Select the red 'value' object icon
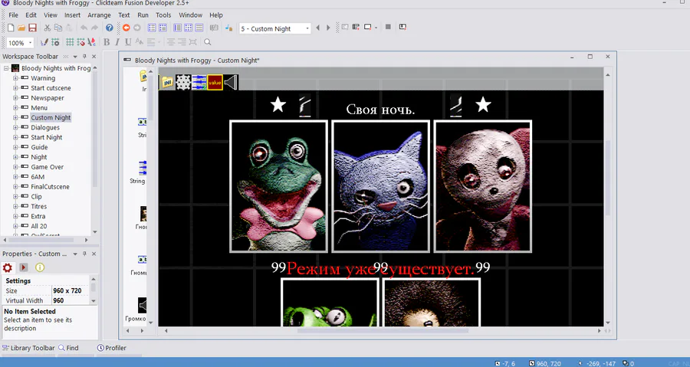The height and width of the screenshot is (367, 690). tap(215, 82)
